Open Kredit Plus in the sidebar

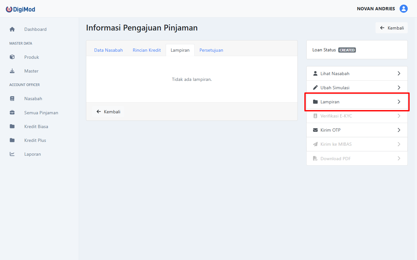[35, 140]
